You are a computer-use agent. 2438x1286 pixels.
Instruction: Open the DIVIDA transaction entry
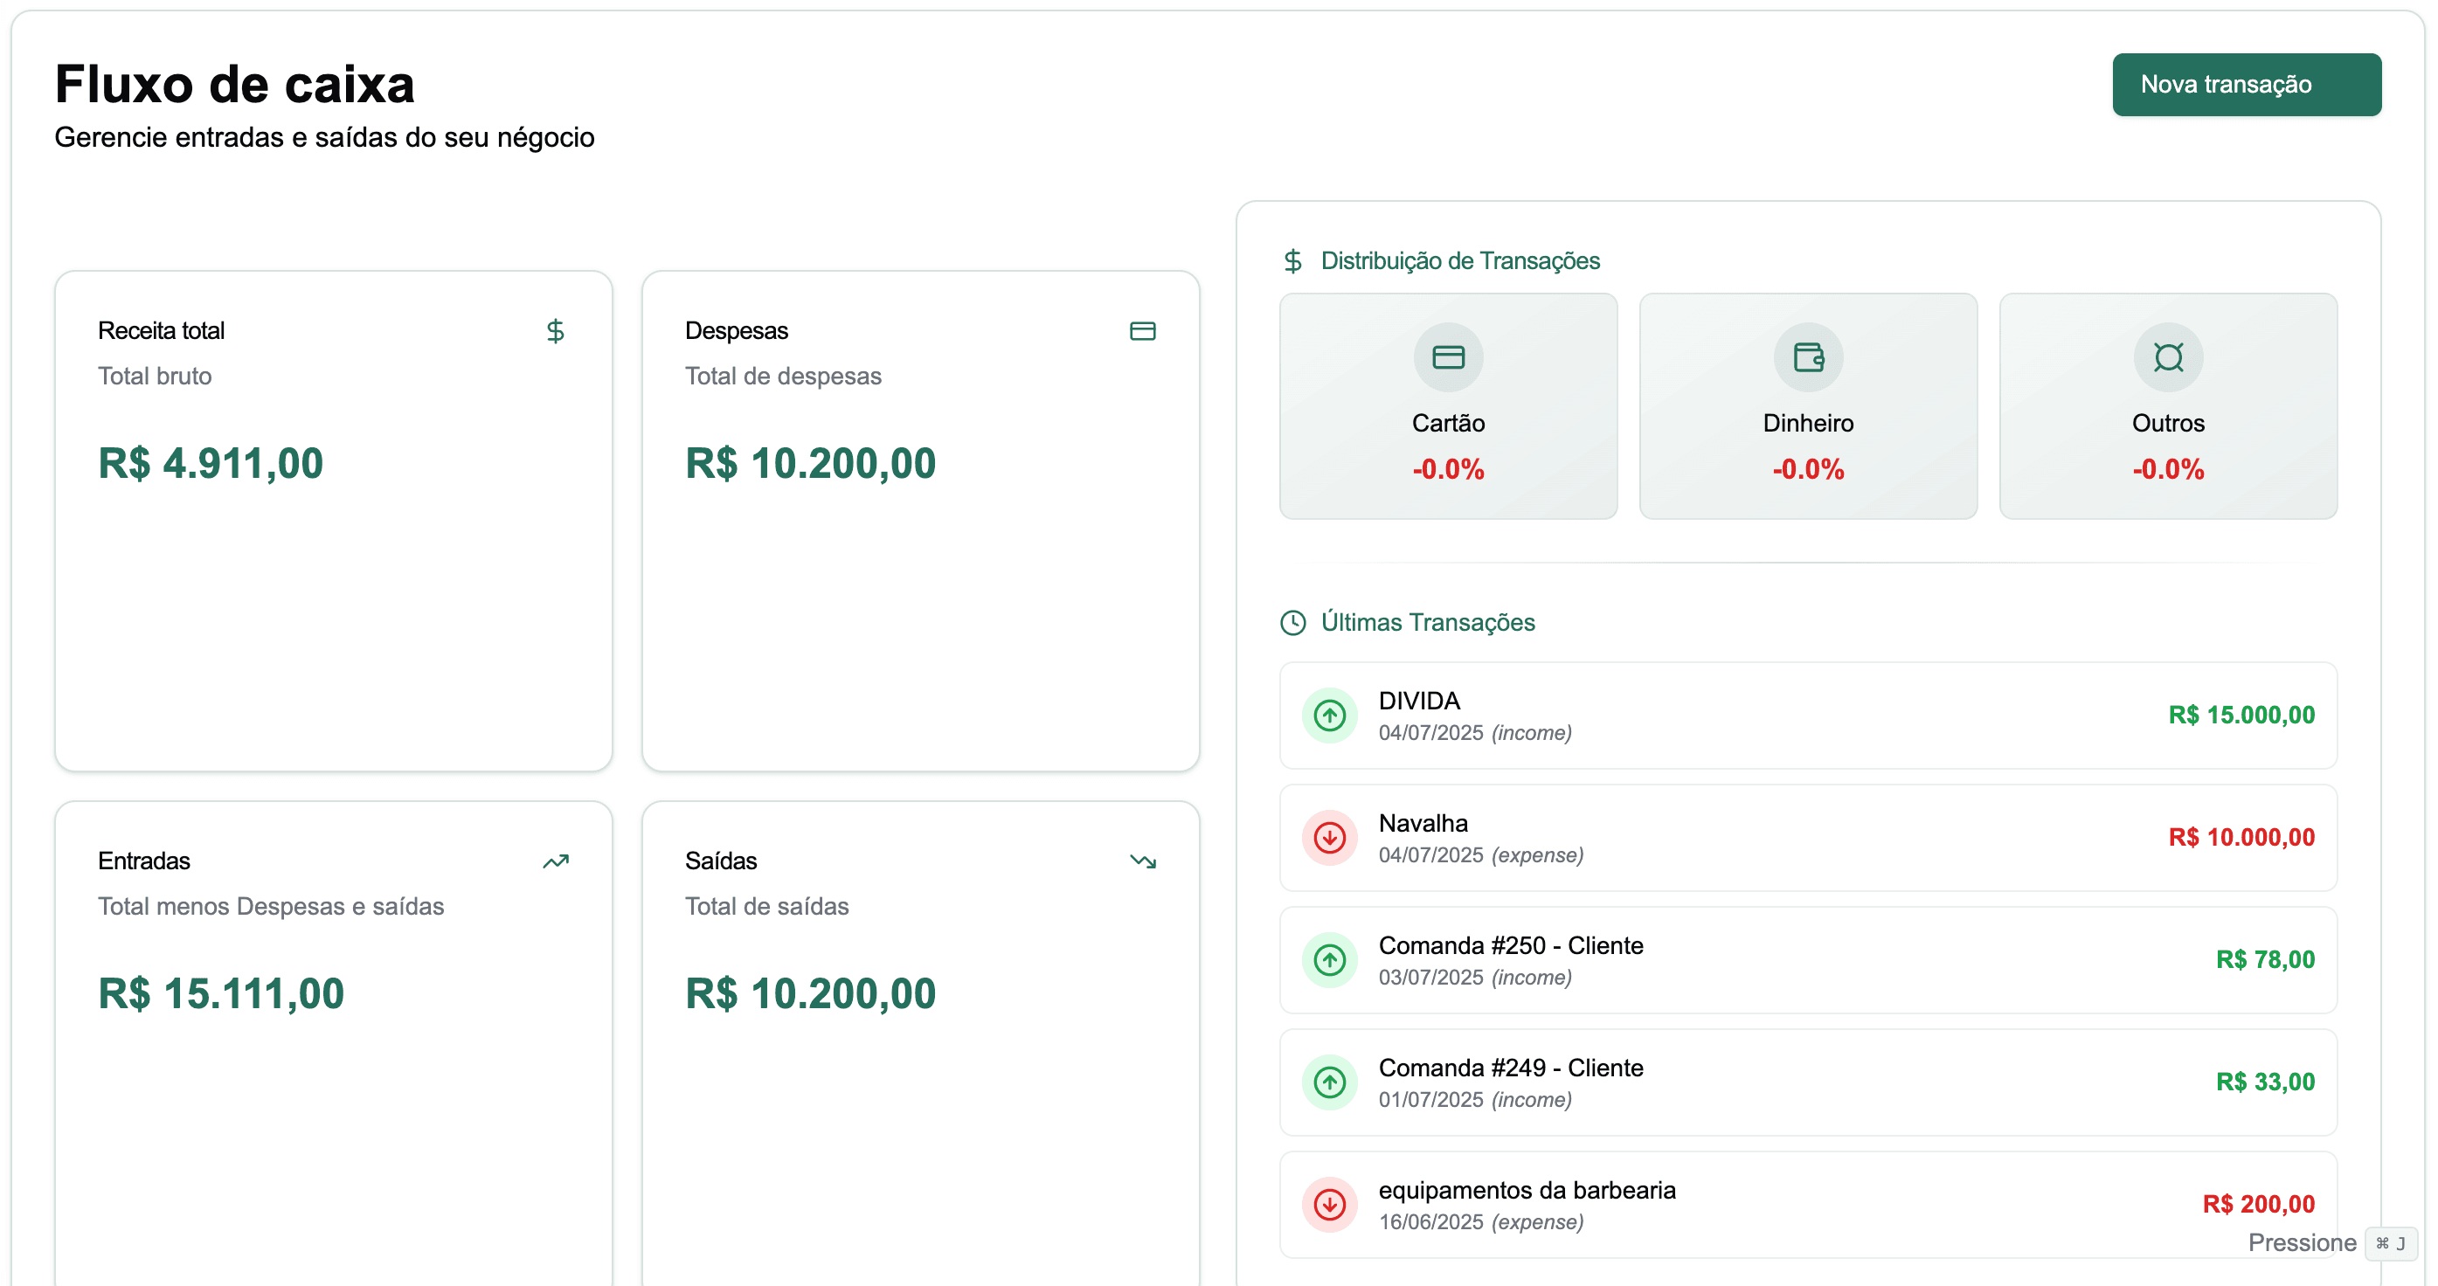[1808, 716]
